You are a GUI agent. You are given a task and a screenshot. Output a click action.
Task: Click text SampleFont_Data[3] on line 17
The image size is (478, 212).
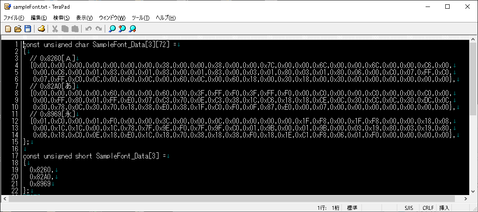pos(128,156)
